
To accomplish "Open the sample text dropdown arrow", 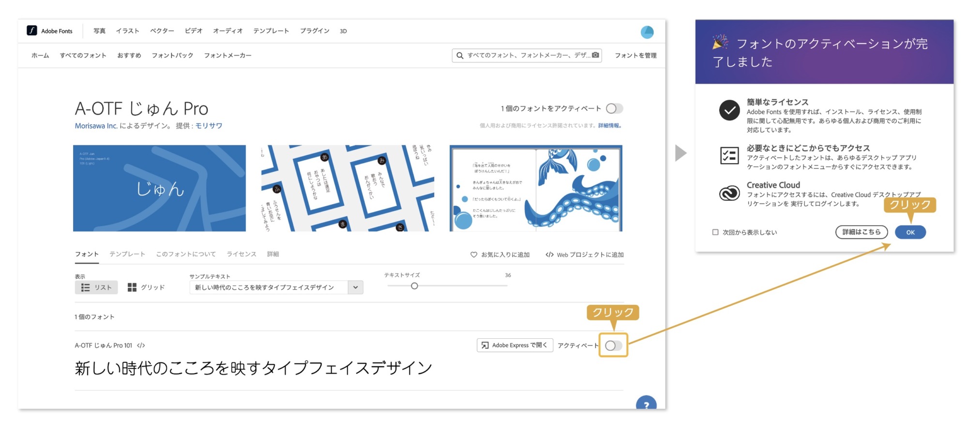I will [x=355, y=287].
